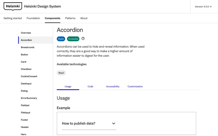
Task: Open the Accessibility tab
Action: pyautogui.click(x=113, y=86)
